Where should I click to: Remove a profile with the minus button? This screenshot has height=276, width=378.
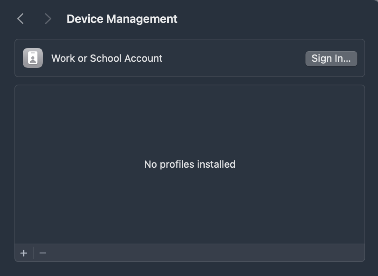click(x=43, y=253)
